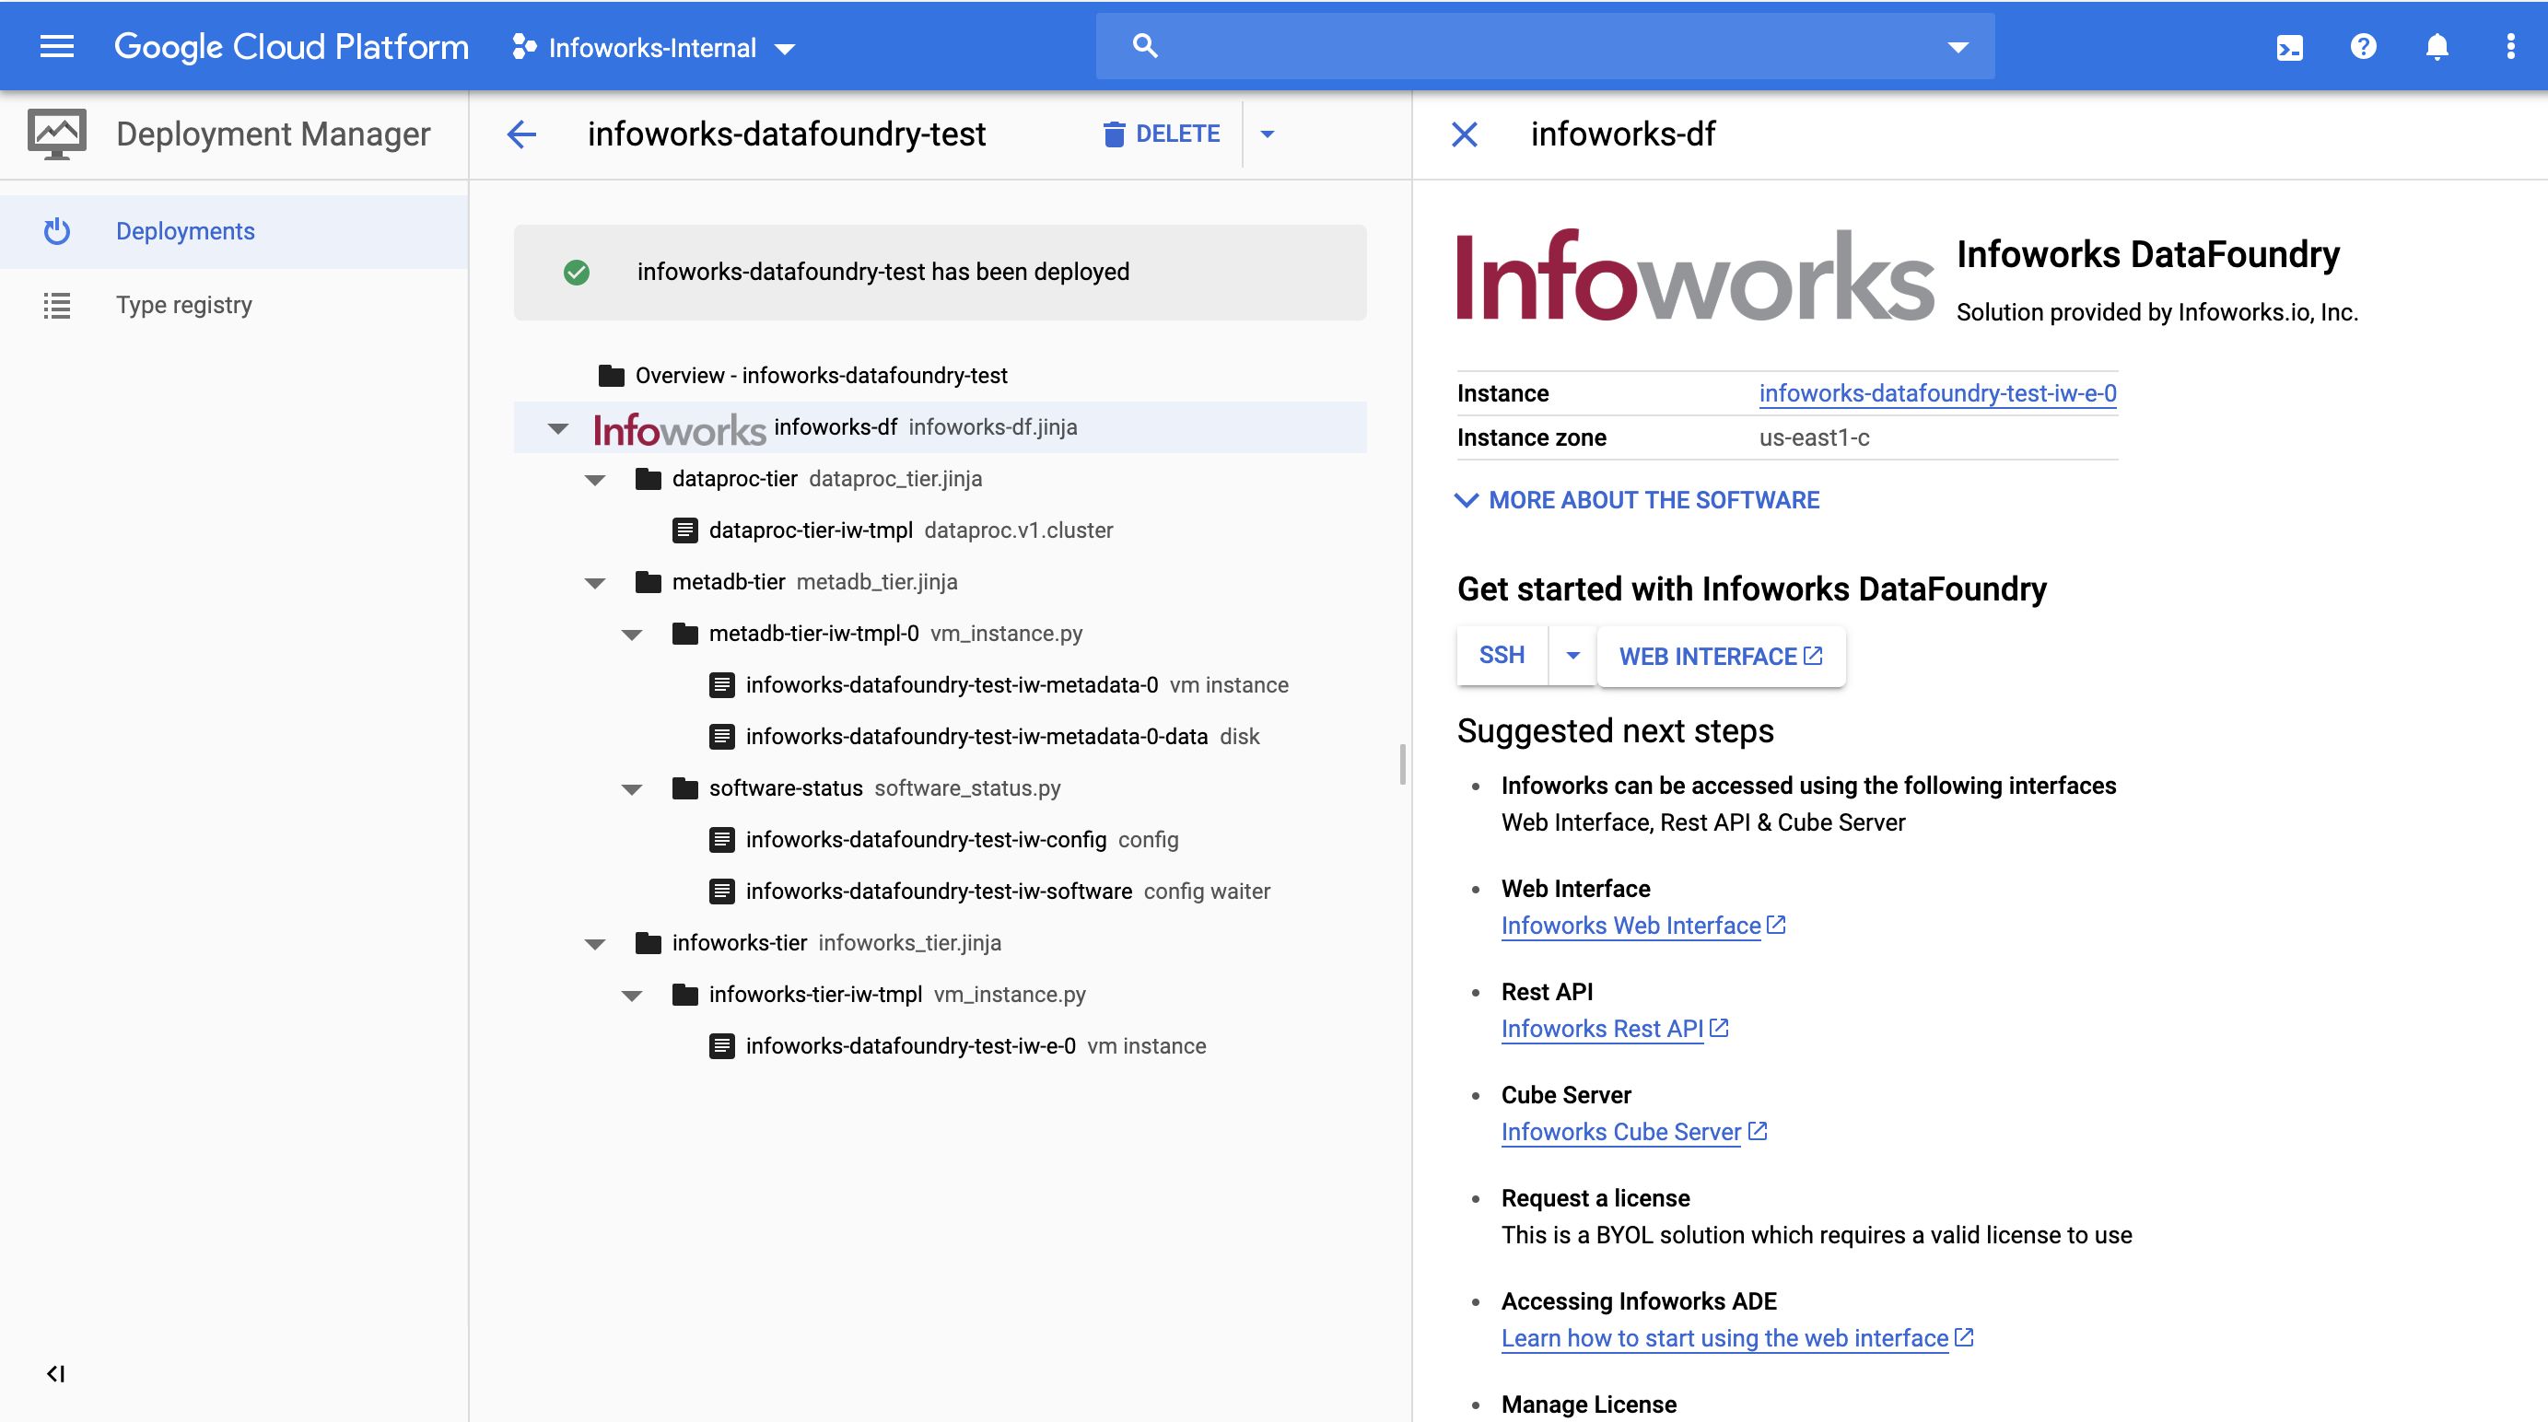The height and width of the screenshot is (1422, 2548).
Task: Close the infoworks-df details panel
Action: point(1464,134)
